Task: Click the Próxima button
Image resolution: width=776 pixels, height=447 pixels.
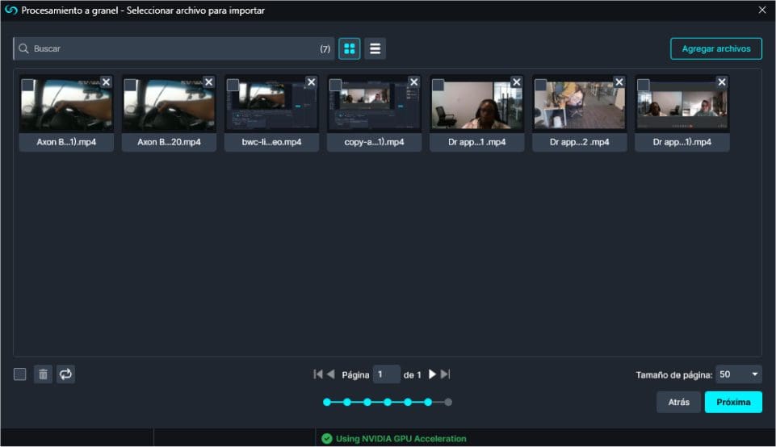Action: click(x=733, y=402)
